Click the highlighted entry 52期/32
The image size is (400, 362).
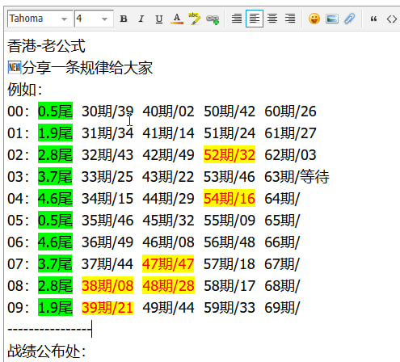pyautogui.click(x=229, y=154)
